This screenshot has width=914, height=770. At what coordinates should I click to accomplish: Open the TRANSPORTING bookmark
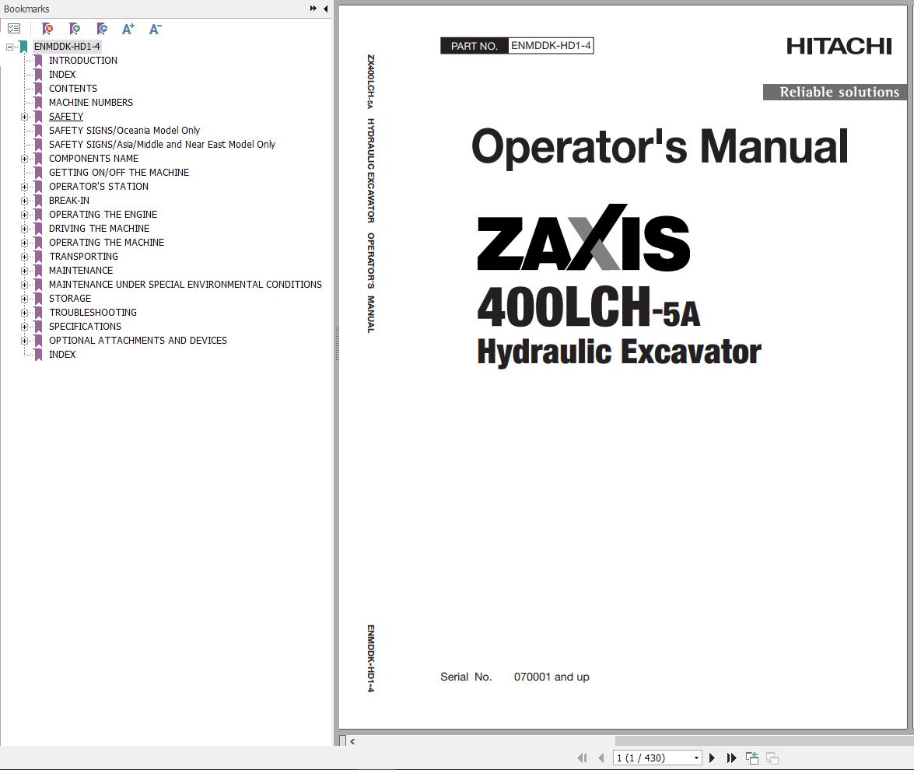pos(83,256)
